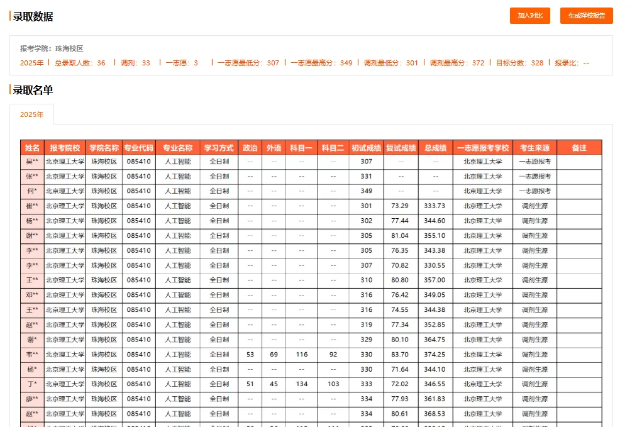This screenshot has height=427, width=637.
Task: Click the 报考院校 column header
Action: [65, 148]
